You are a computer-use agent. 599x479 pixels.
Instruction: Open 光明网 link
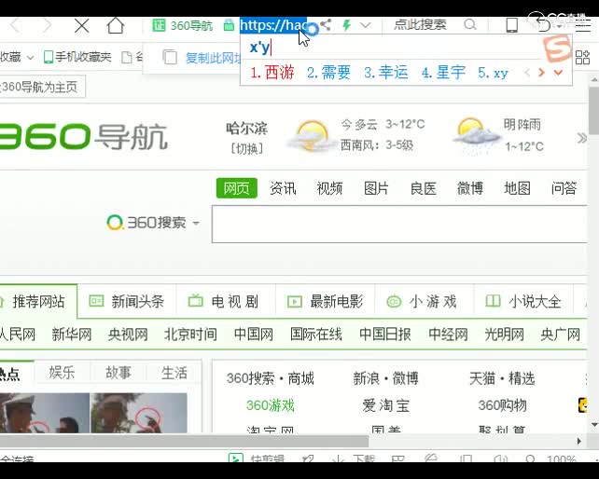click(x=504, y=335)
